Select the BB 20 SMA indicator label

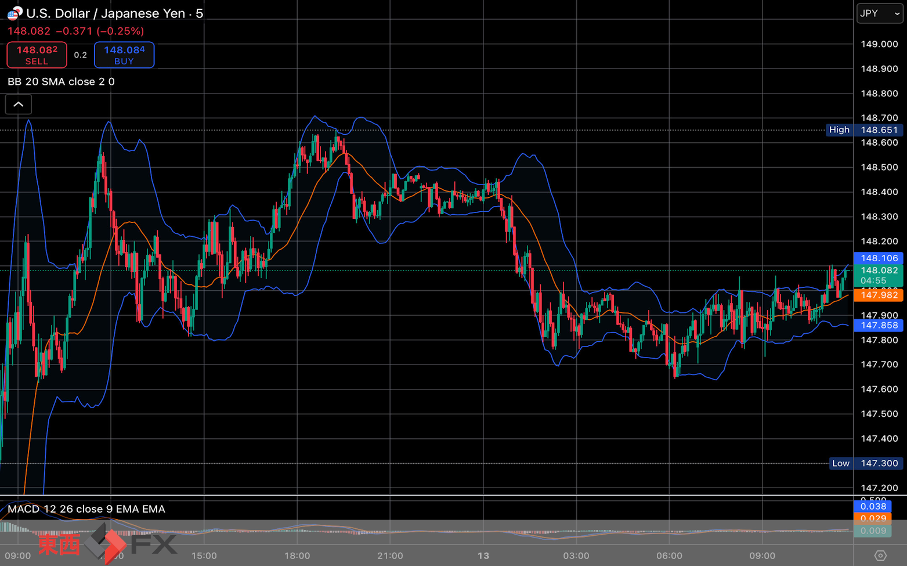[x=61, y=82]
